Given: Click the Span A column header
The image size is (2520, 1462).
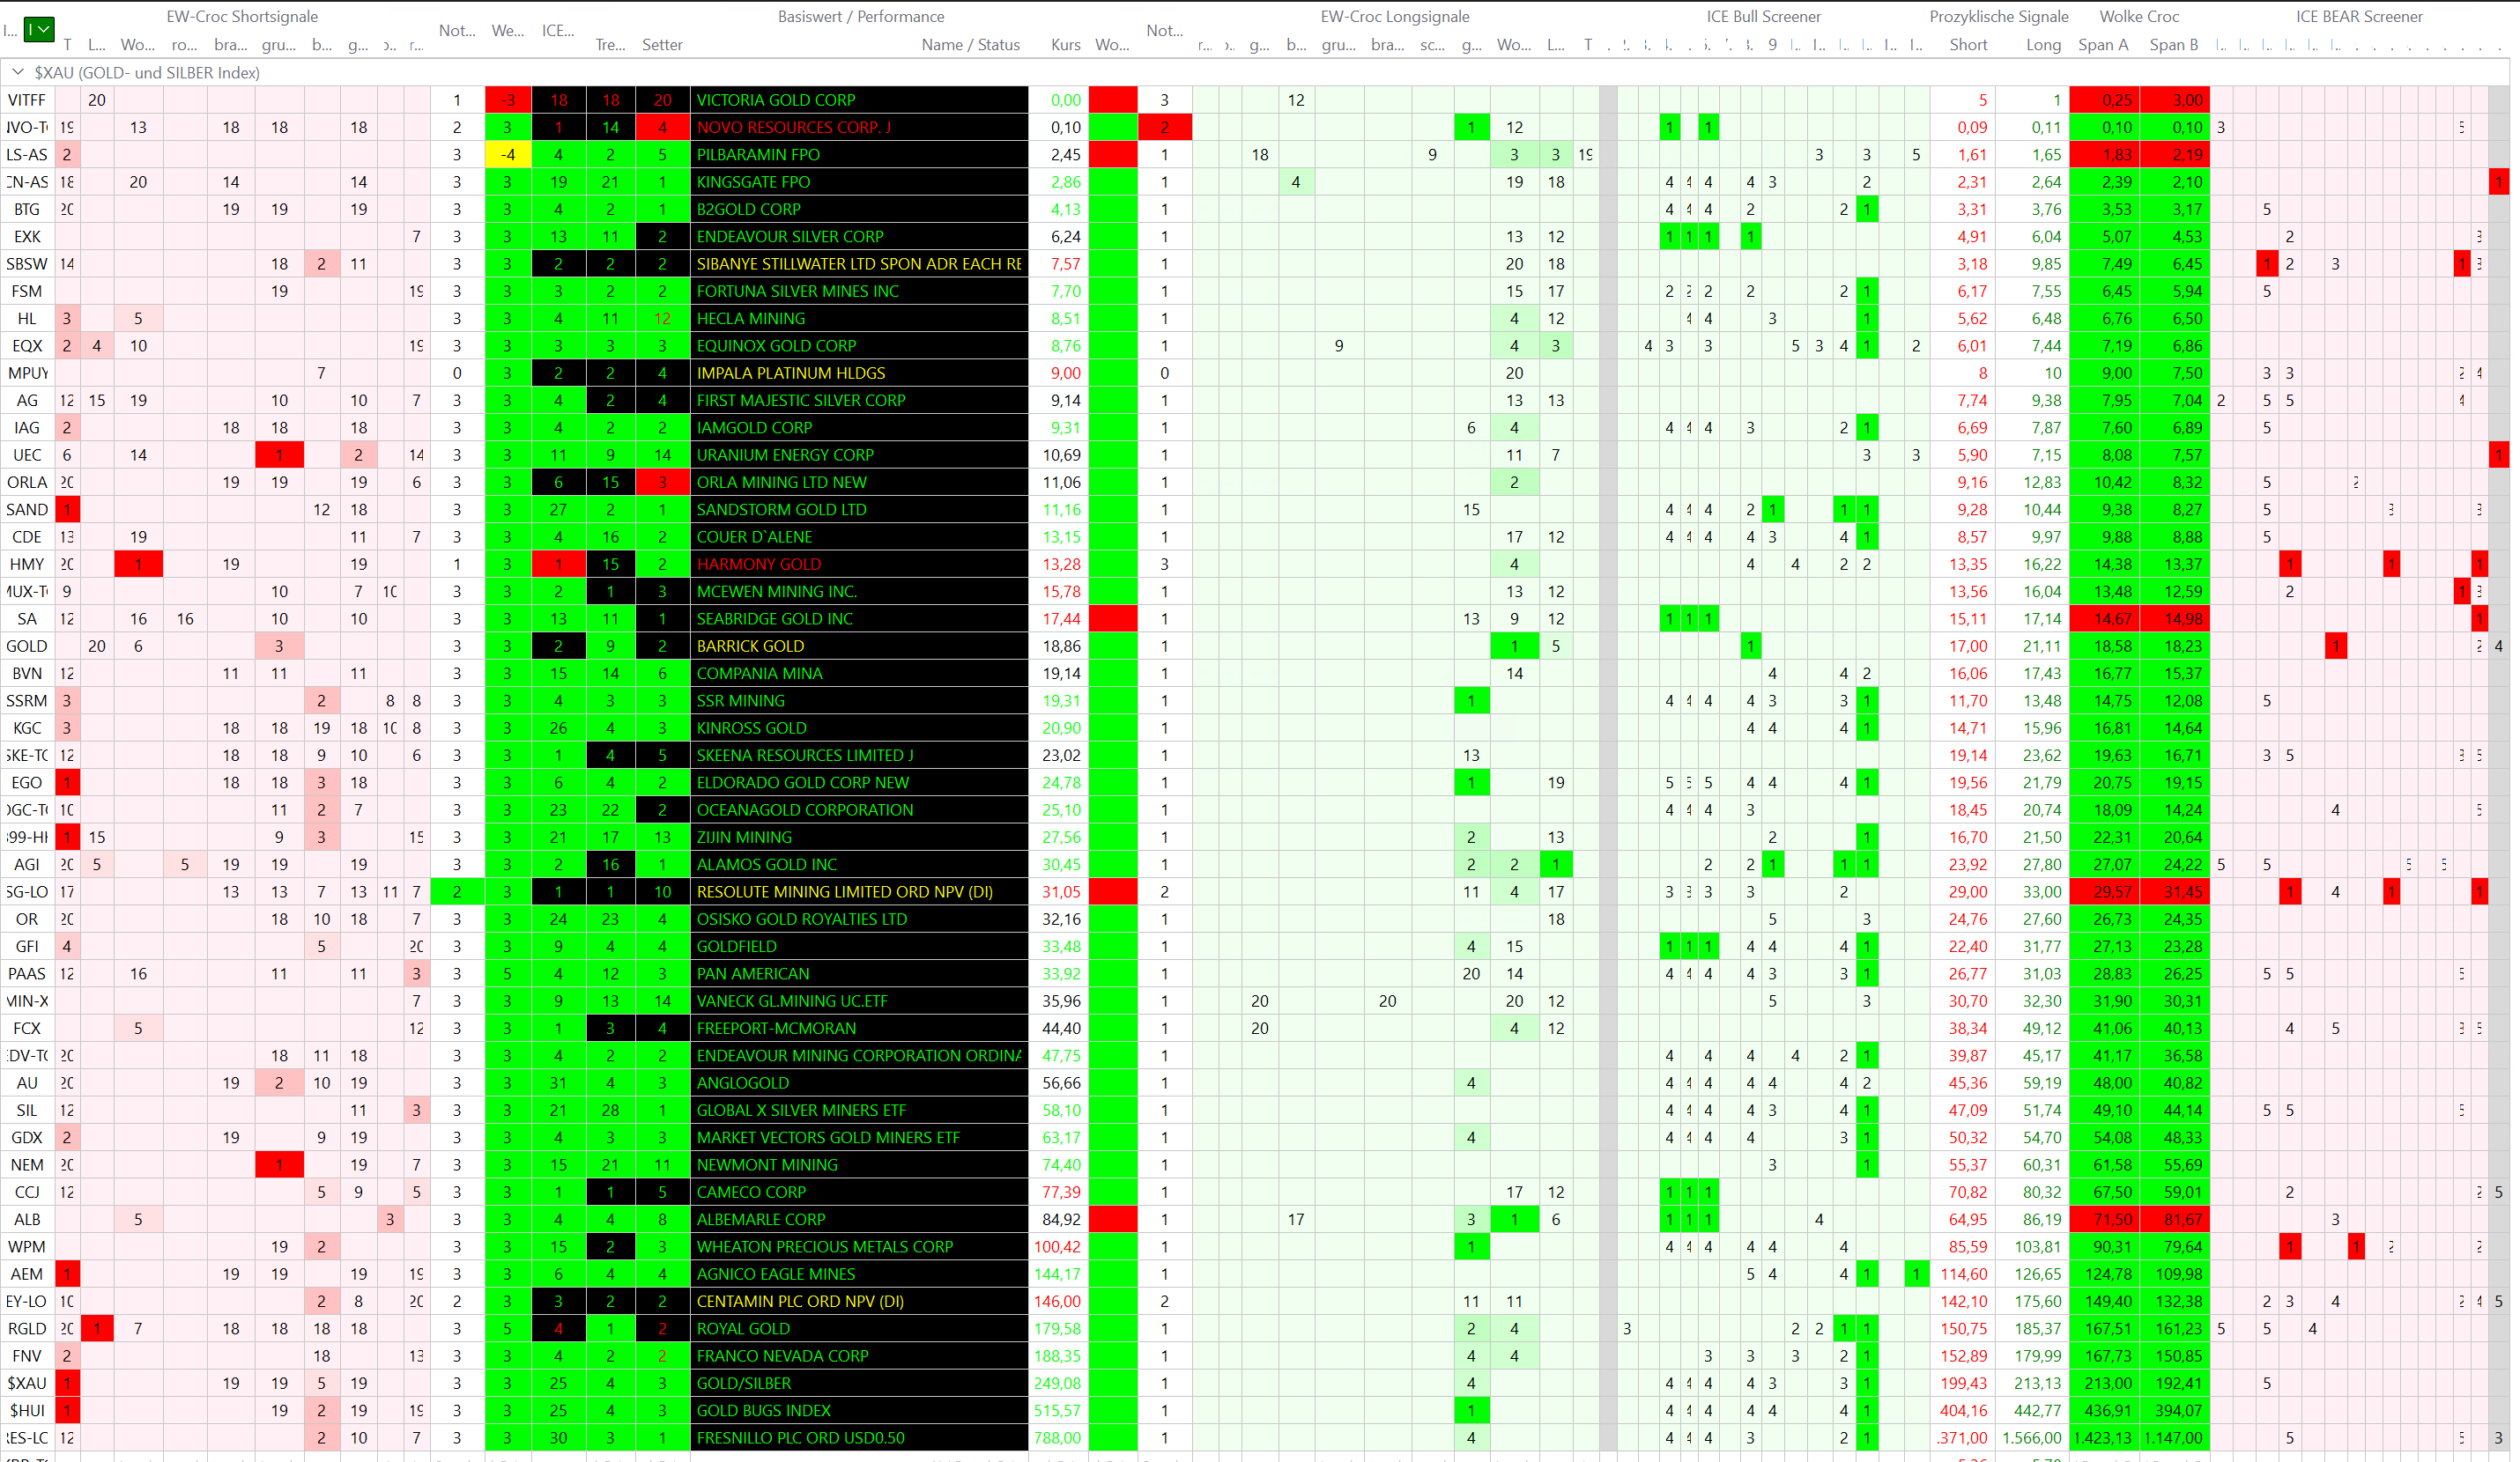Looking at the screenshot, I should coord(2102,45).
